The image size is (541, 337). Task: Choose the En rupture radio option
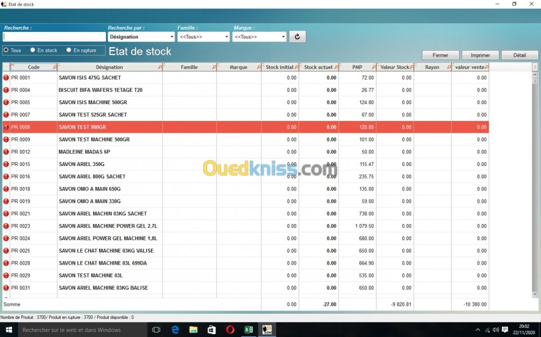coord(69,50)
